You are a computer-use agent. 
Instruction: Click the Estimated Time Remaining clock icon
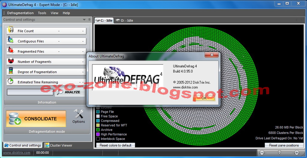[11, 81]
